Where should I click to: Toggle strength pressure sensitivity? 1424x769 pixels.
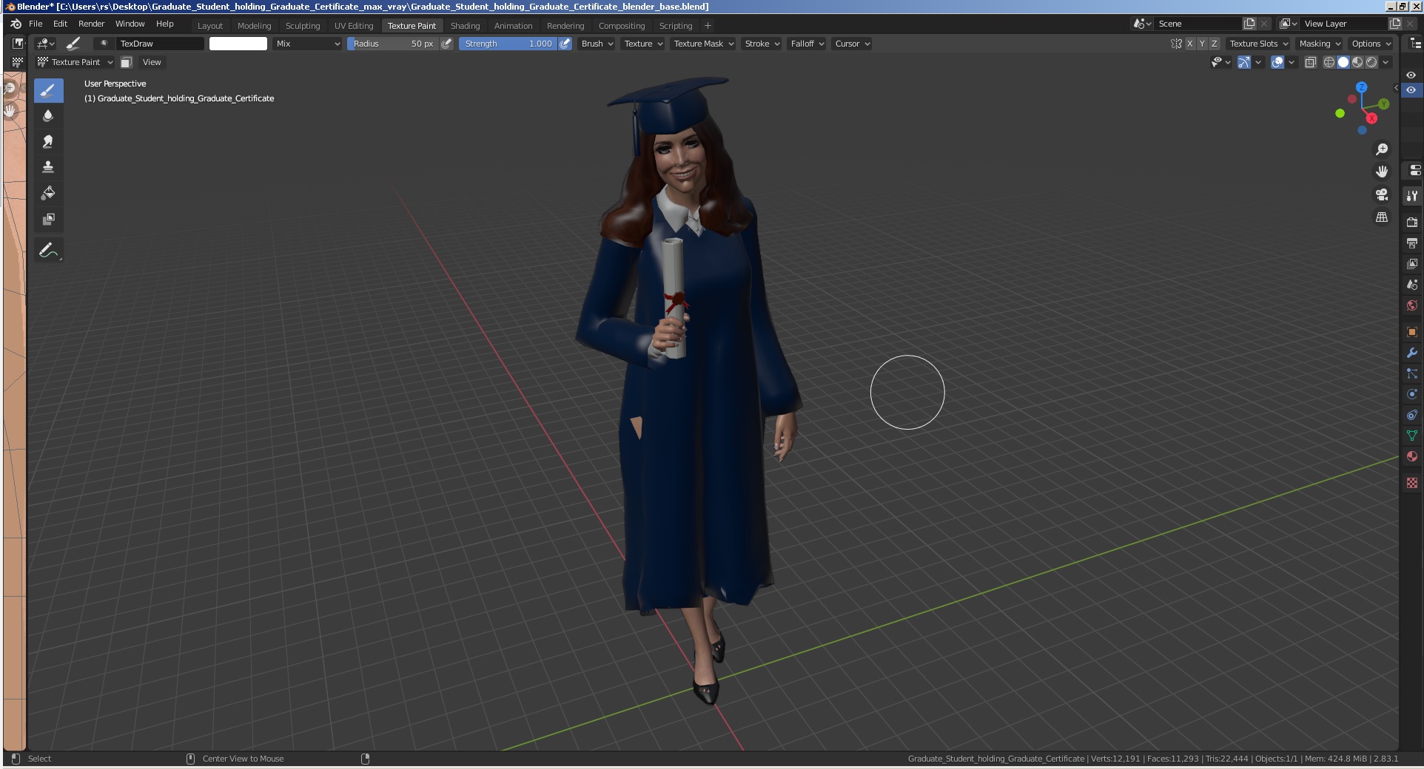click(565, 44)
